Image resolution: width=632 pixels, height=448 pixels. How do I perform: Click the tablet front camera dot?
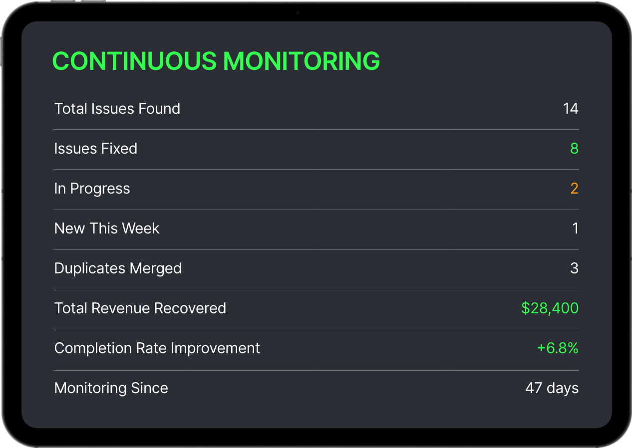298,12
